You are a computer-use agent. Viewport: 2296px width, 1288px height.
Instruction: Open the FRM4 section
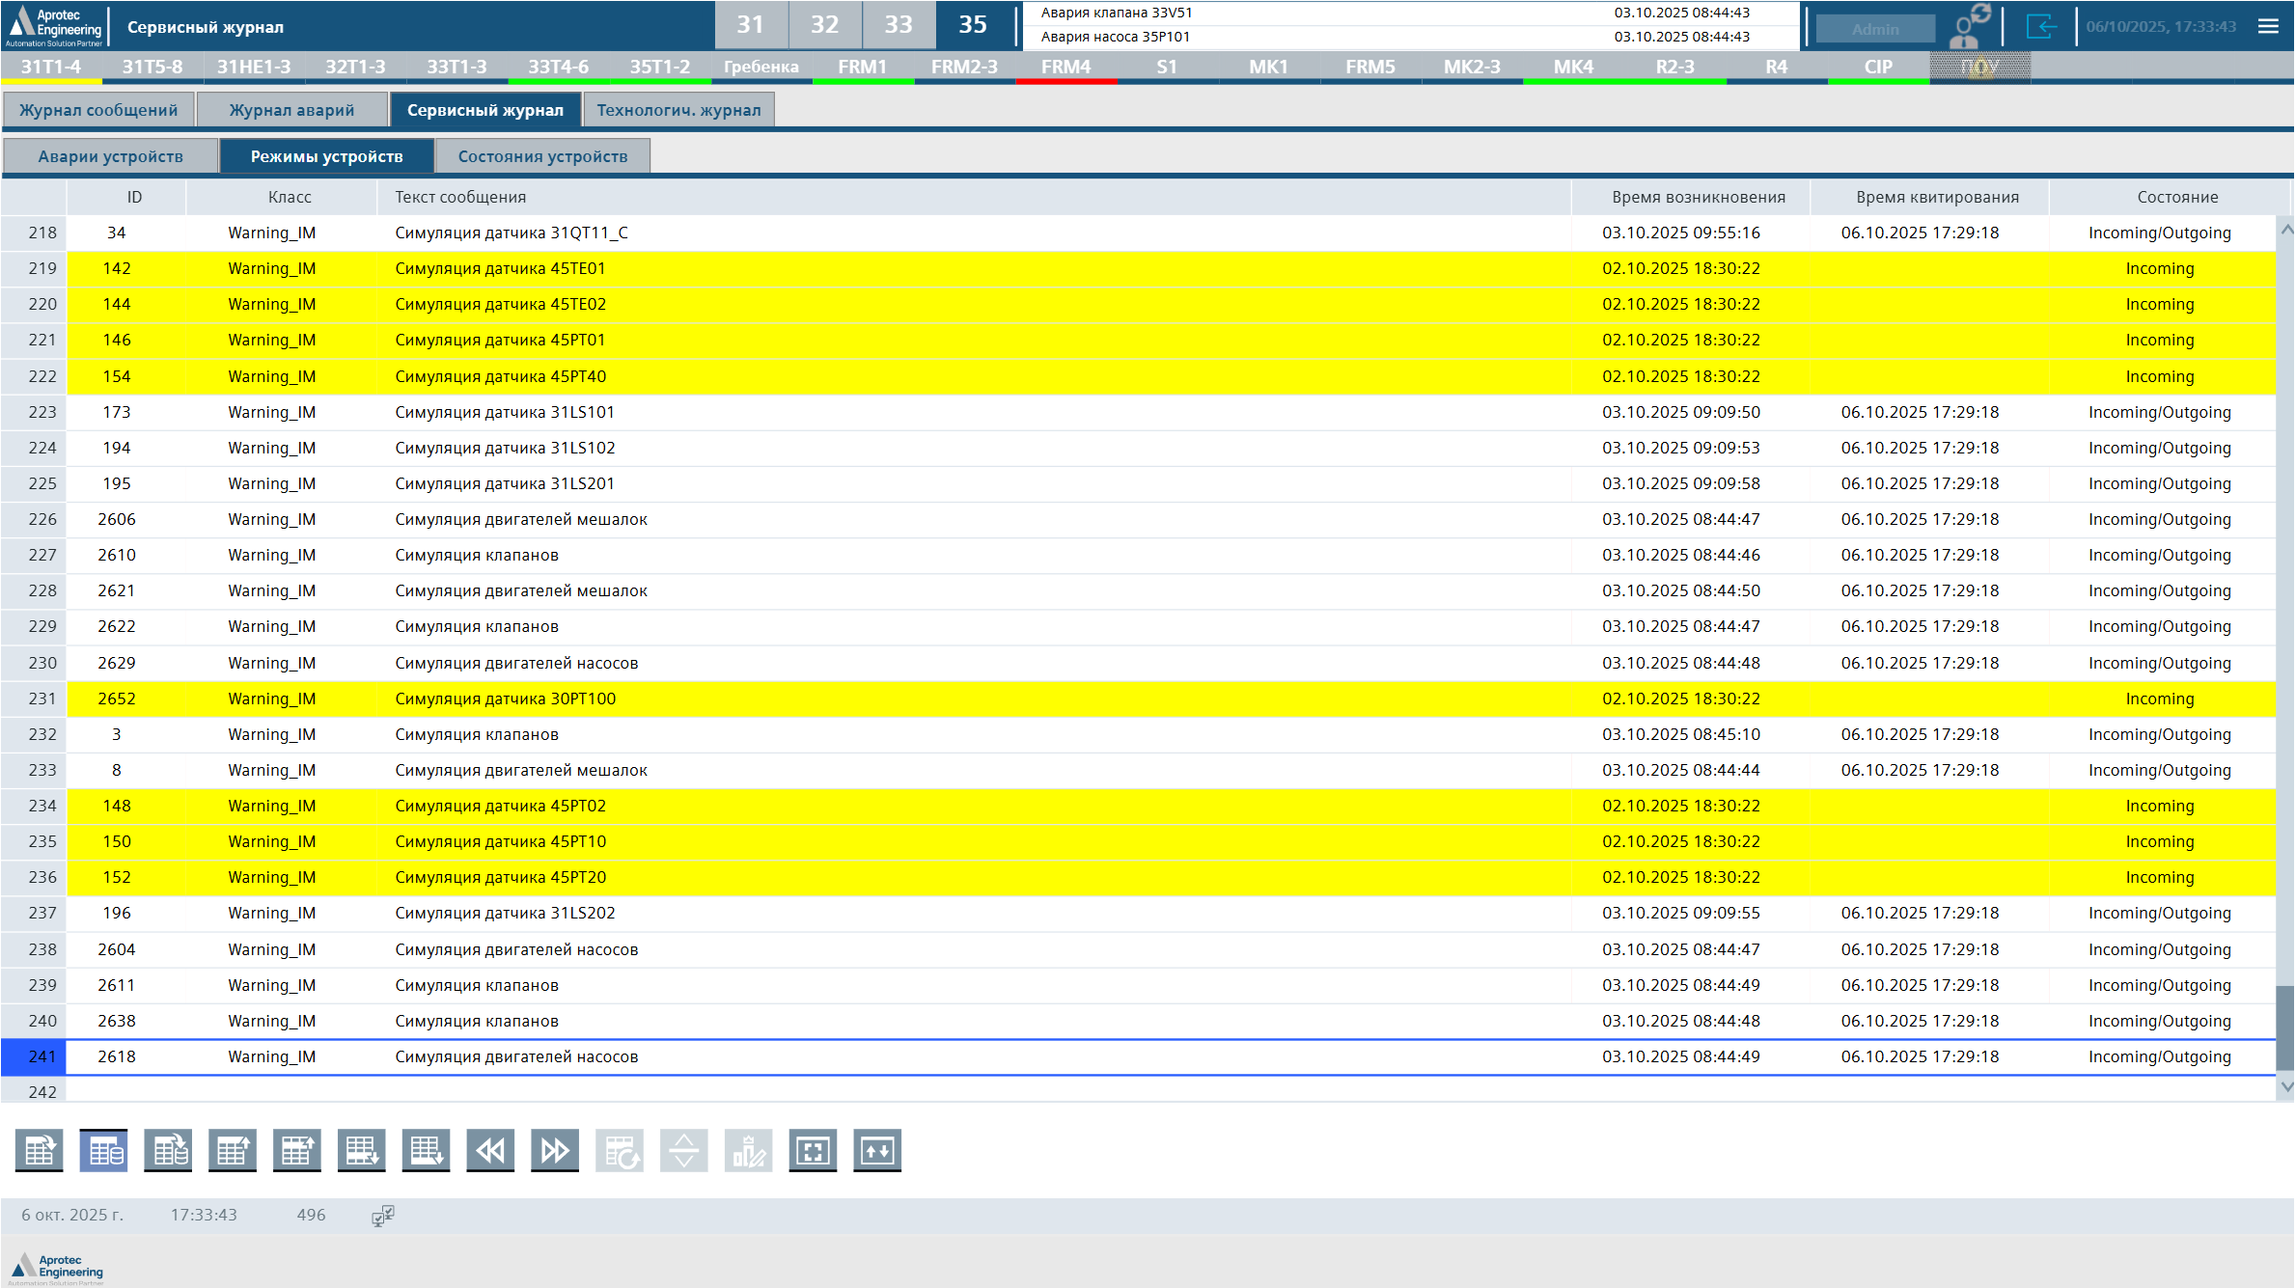coord(1065,67)
